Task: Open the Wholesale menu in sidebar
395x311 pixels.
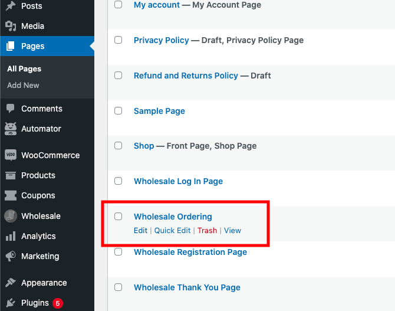Action: (41, 216)
